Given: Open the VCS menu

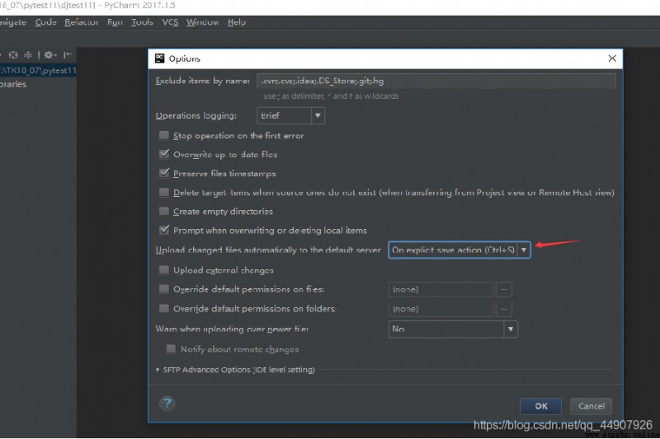Looking at the screenshot, I should point(170,22).
